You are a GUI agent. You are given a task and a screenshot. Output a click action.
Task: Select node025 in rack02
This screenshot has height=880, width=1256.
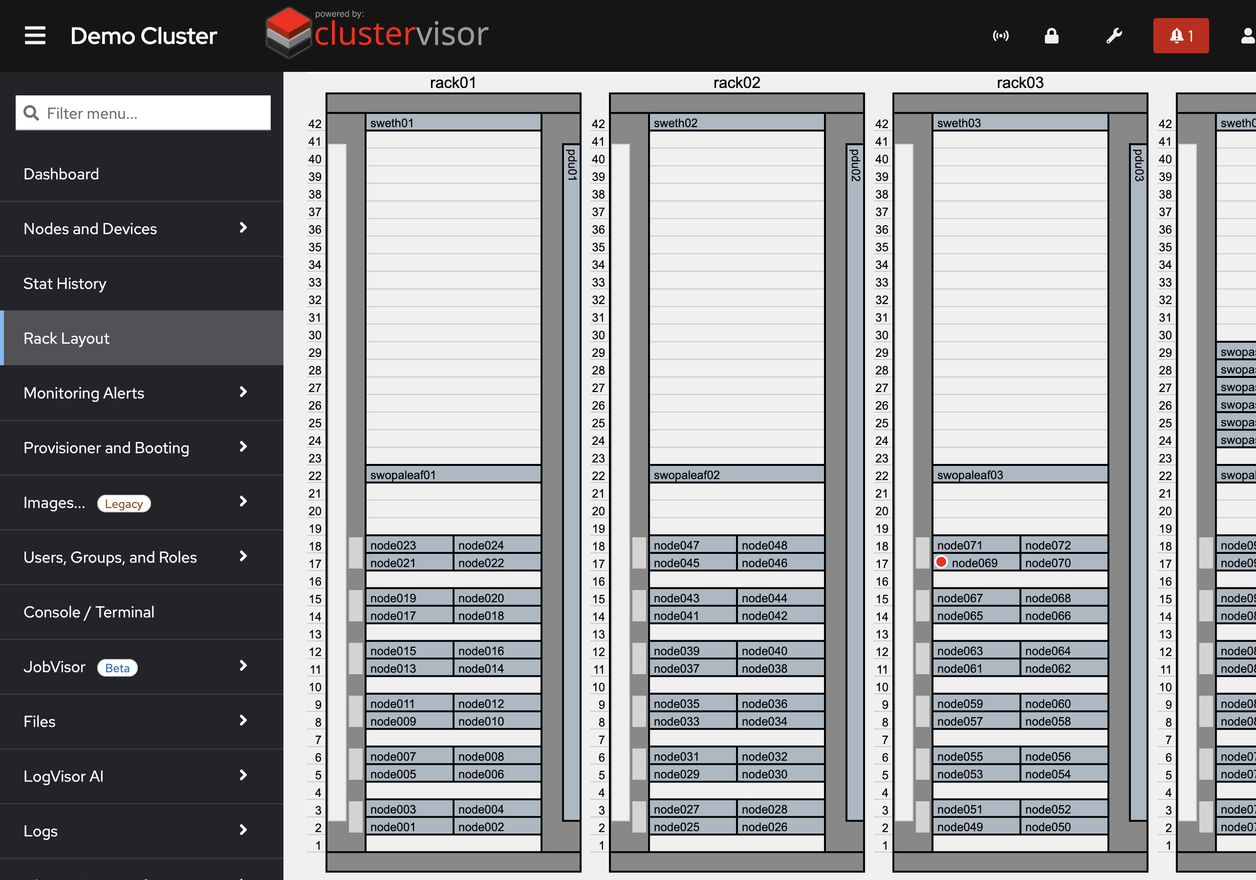692,826
